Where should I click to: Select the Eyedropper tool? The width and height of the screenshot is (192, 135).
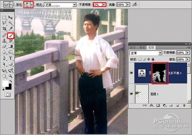tap(10, 28)
